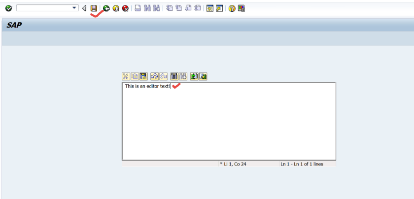The image size is (414, 199).
Task: Click the Save floppy disk icon
Action: (x=94, y=8)
